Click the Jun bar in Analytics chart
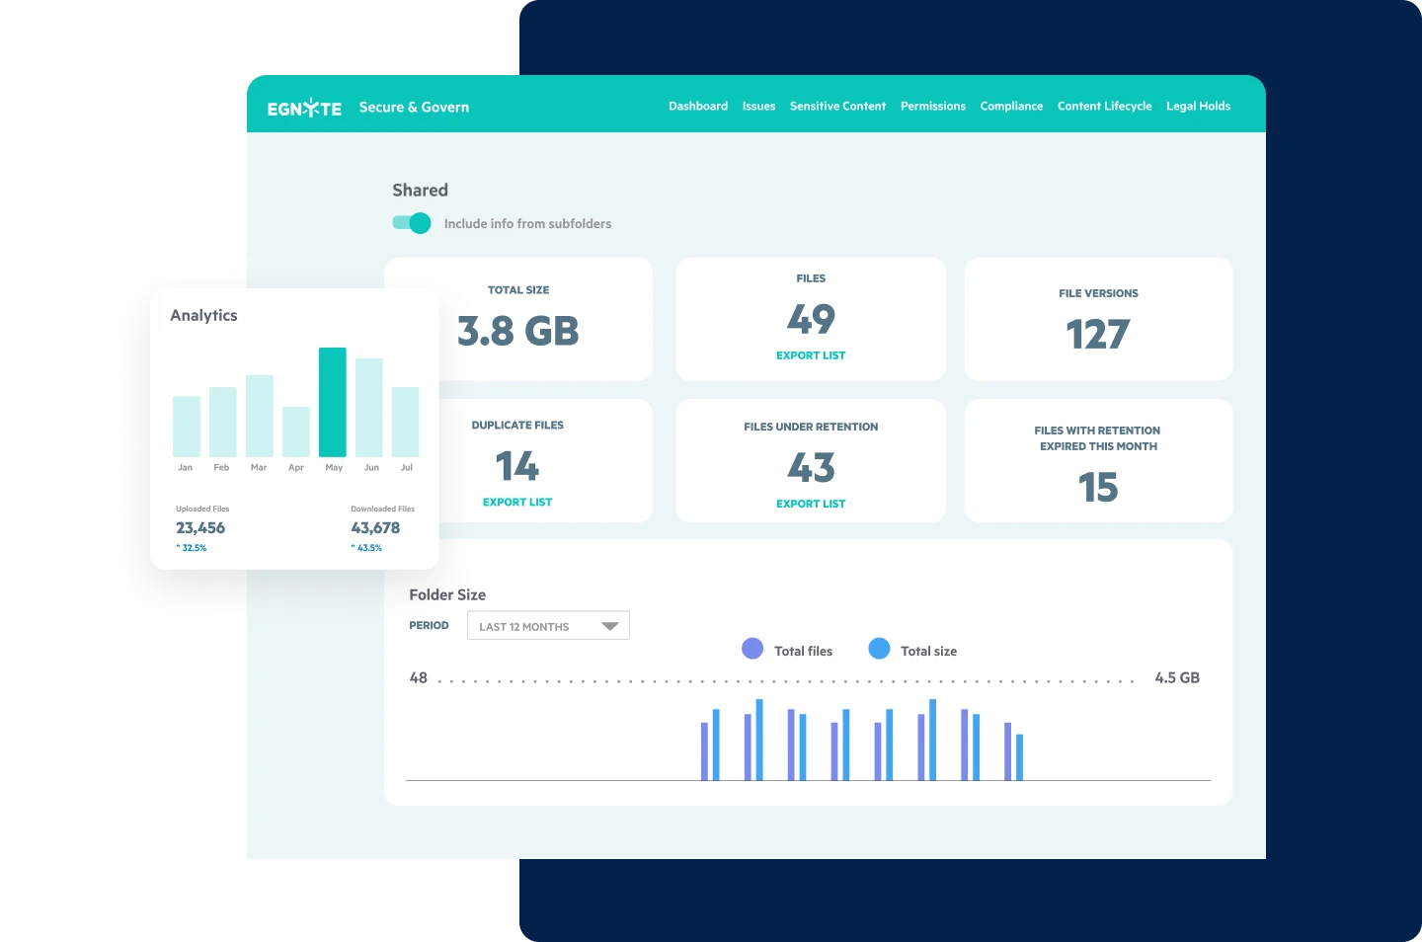The width and height of the screenshot is (1422, 942). tap(368, 407)
